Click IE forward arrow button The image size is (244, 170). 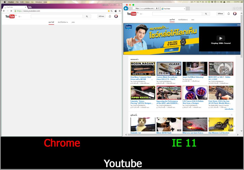pyautogui.click(x=130, y=8)
